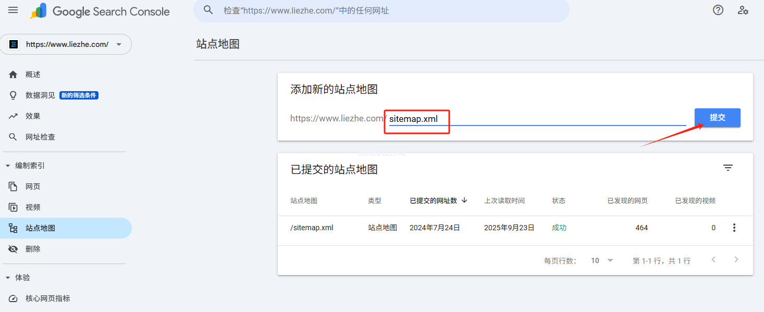Screen dimensions: 764x312
Task: Open the hamburger main menu
Action: click(x=13, y=10)
